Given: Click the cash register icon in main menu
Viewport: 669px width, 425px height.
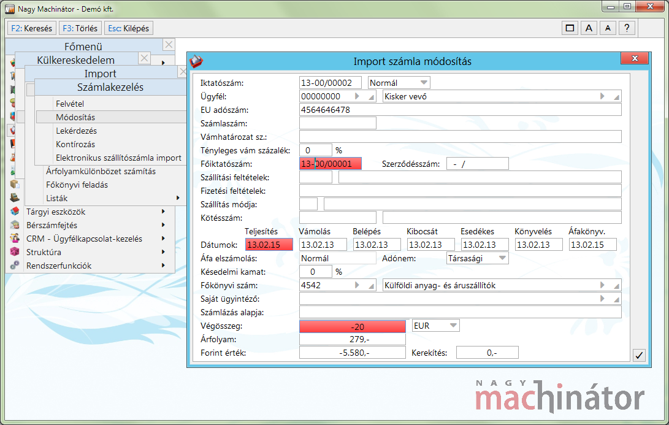Looking at the screenshot, I should (15, 198).
